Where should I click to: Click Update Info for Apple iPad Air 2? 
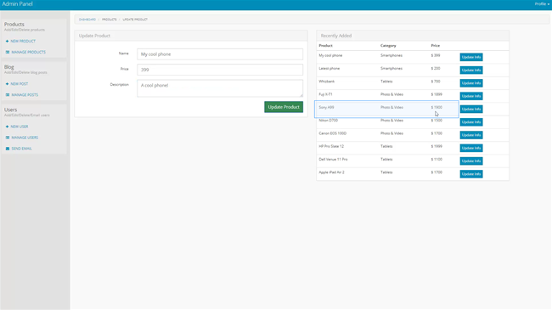pos(471,174)
